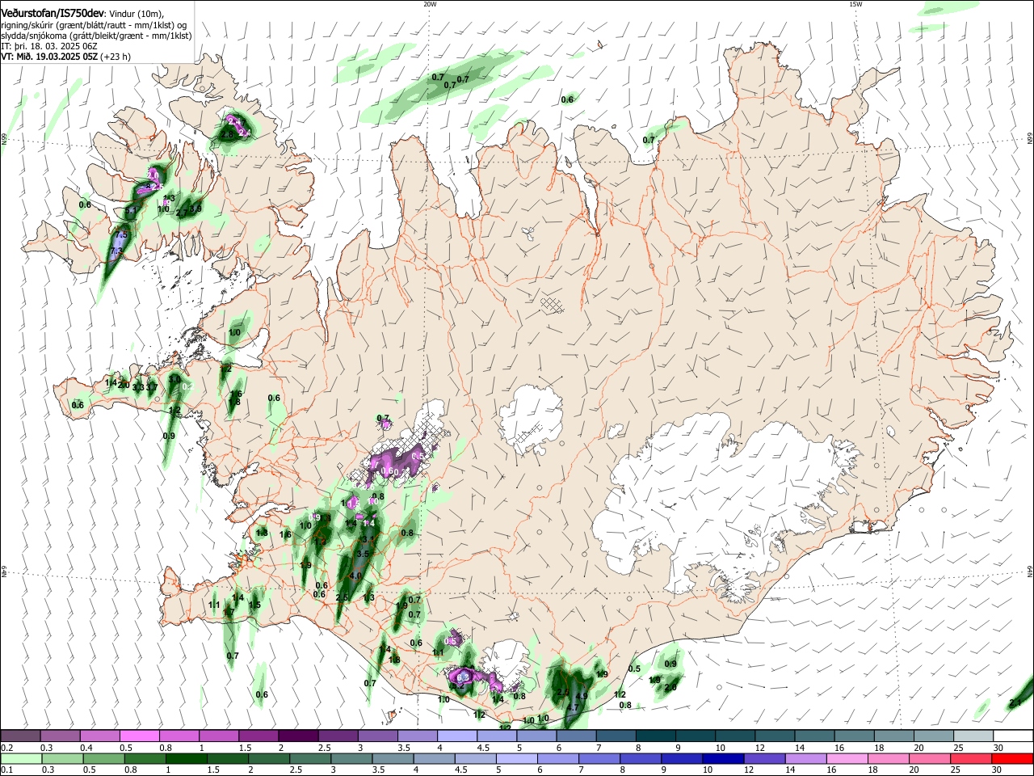Select the rain legend swatch starting at 2.5
Image resolution: width=1034 pixels, height=776 pixels.
click(x=309, y=758)
